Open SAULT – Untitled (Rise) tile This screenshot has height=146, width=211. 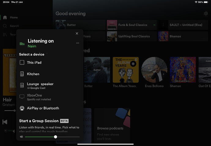click(183, 25)
